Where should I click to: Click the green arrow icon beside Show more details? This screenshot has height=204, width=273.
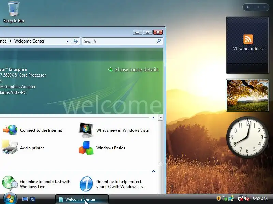pyautogui.click(x=110, y=70)
